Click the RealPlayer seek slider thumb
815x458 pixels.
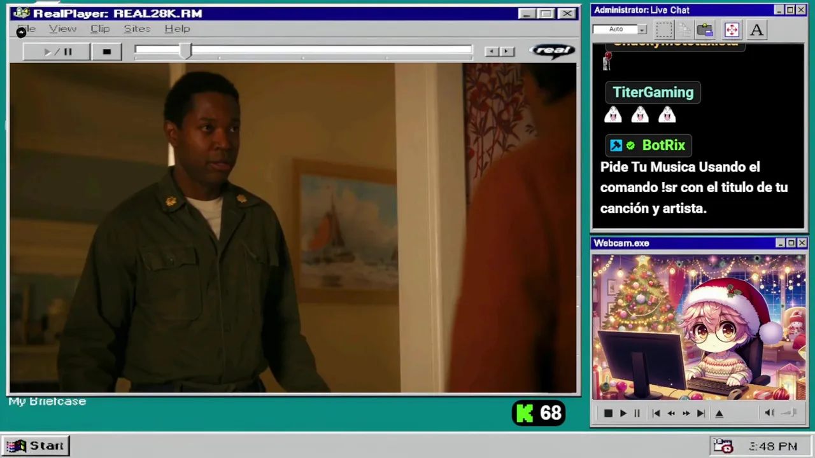[185, 52]
